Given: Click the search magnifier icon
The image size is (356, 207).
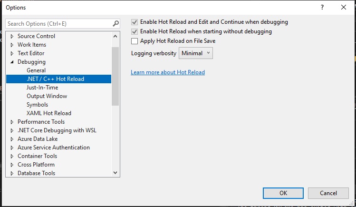Looking at the screenshot, I should (x=115, y=24).
